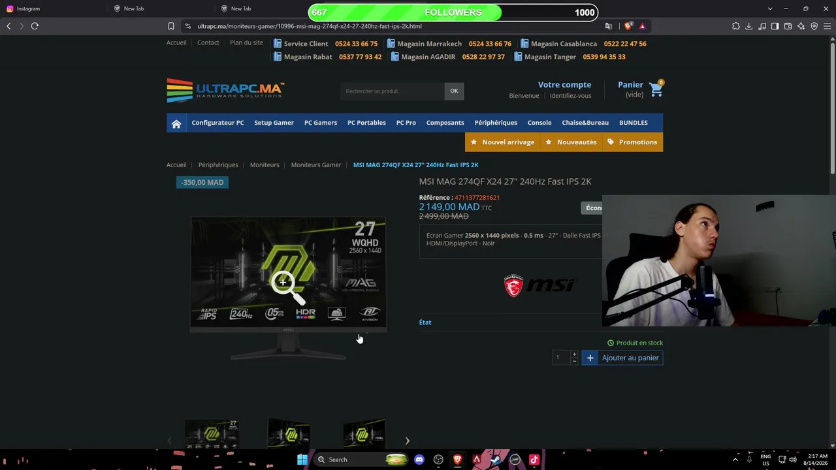Screen dimensions: 836x470
Task: Open the Périphériques menu
Action: click(x=496, y=123)
